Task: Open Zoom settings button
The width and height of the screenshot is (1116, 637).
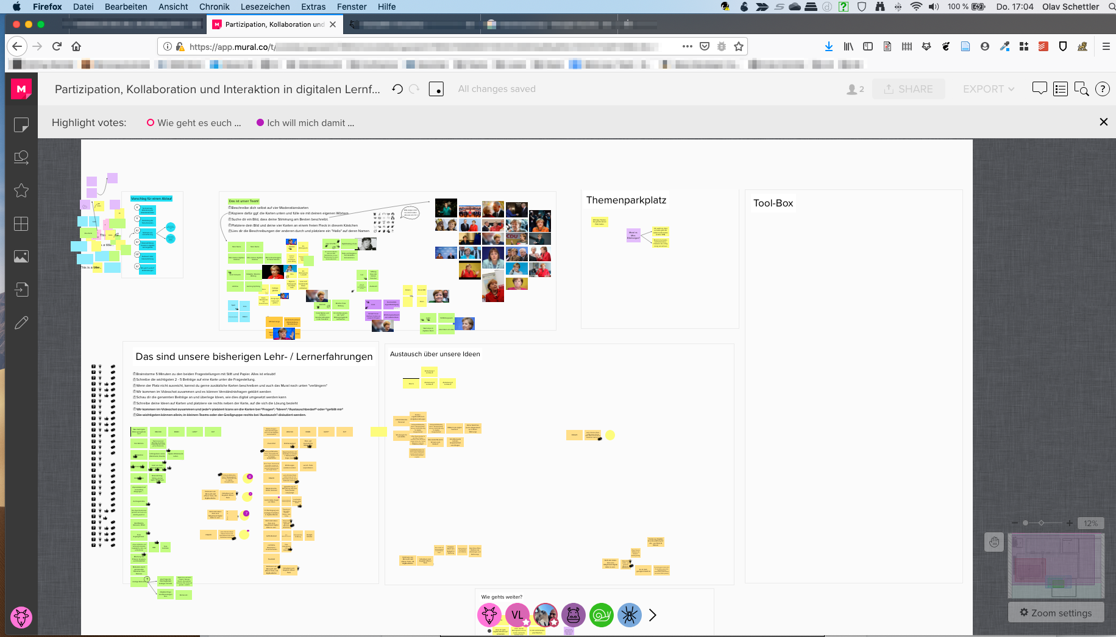Action: tap(1056, 613)
